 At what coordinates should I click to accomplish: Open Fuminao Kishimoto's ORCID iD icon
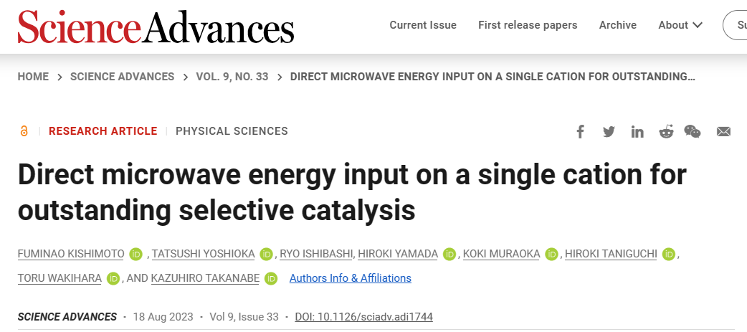point(135,255)
